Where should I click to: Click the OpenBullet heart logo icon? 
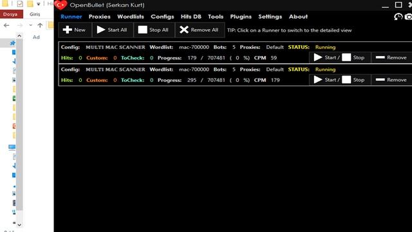[61, 5]
